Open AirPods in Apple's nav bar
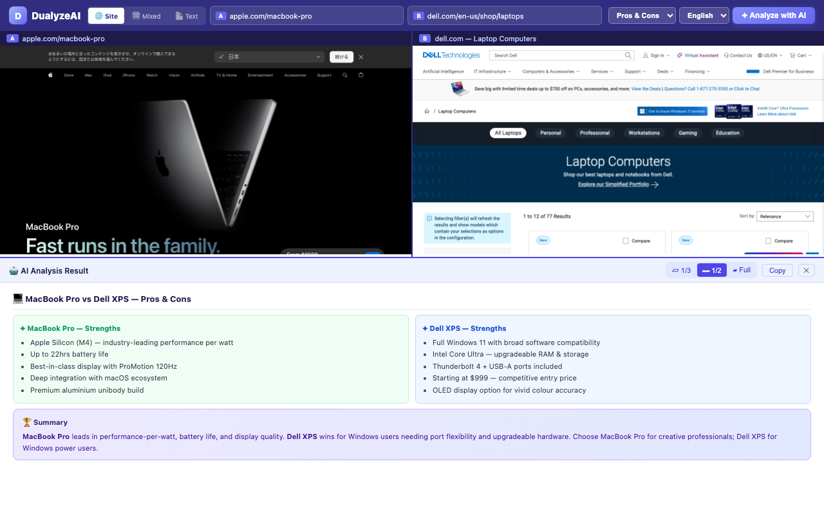 pyautogui.click(x=198, y=75)
